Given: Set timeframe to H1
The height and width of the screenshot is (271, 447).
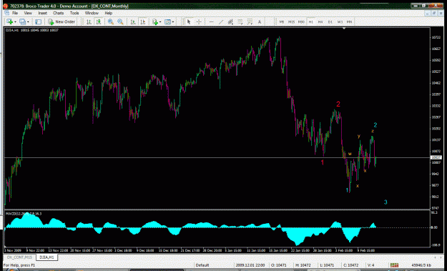Looking at the screenshot, I should [x=310, y=21].
